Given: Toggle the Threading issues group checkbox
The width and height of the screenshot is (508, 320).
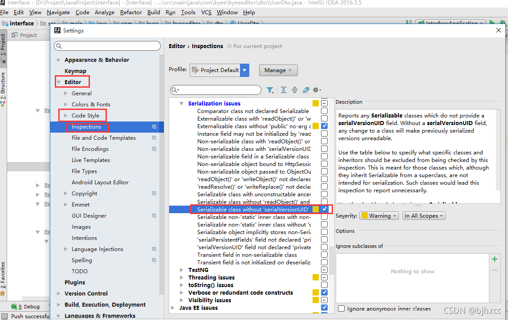Looking at the screenshot, I should [324, 277].
